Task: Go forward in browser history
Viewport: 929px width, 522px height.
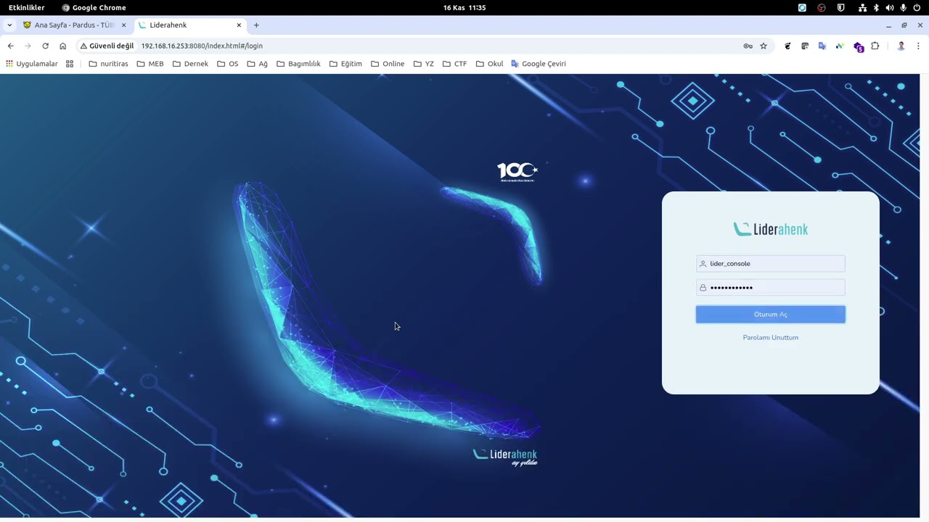Action: pos(28,46)
